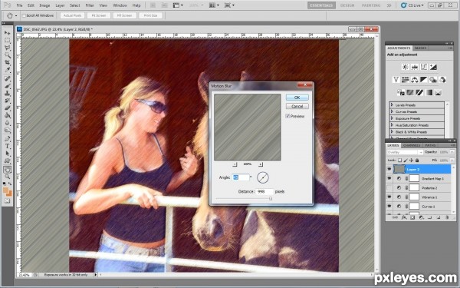
Task: Select the Eraser tool
Action: [7, 108]
